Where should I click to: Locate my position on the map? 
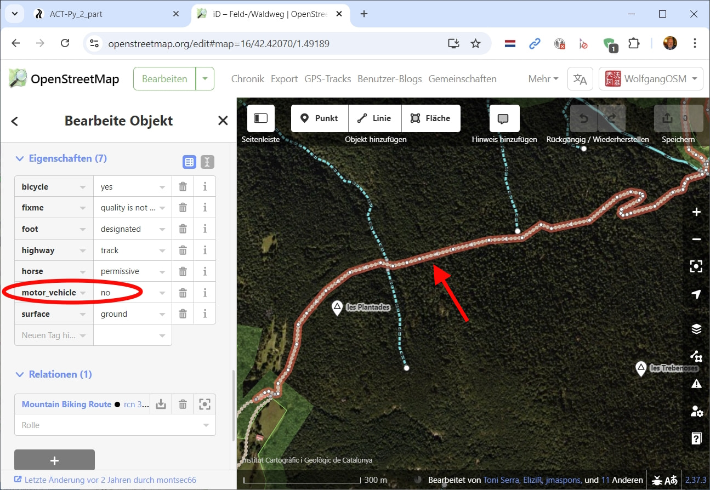[696, 294]
